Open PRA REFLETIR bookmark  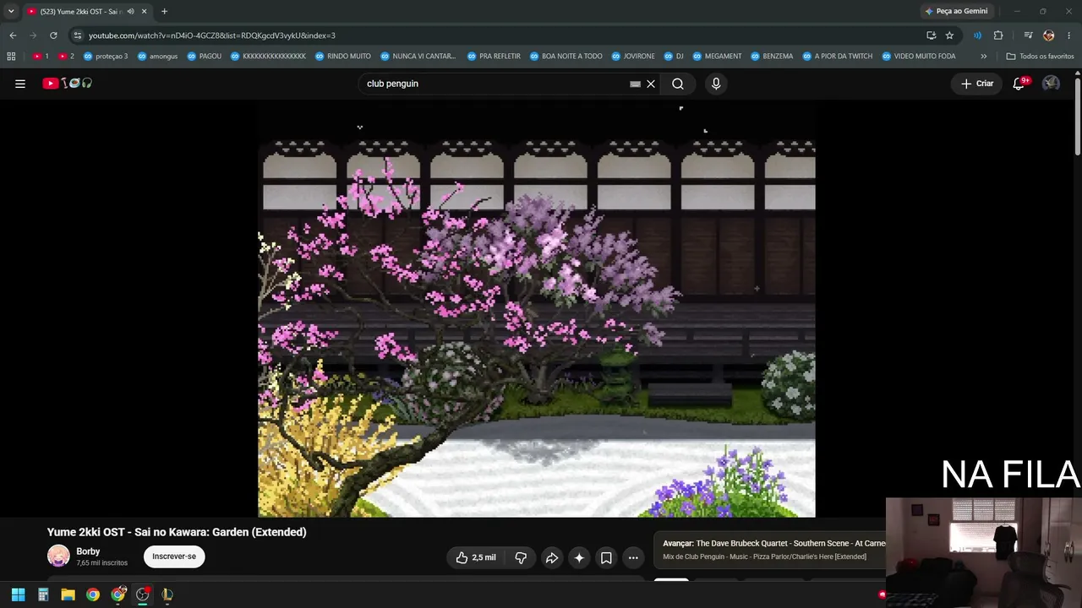coord(493,57)
